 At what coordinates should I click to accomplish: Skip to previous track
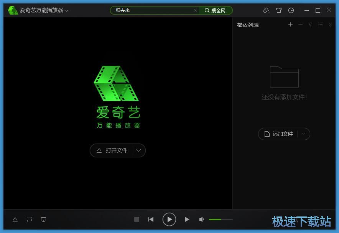coord(151,219)
